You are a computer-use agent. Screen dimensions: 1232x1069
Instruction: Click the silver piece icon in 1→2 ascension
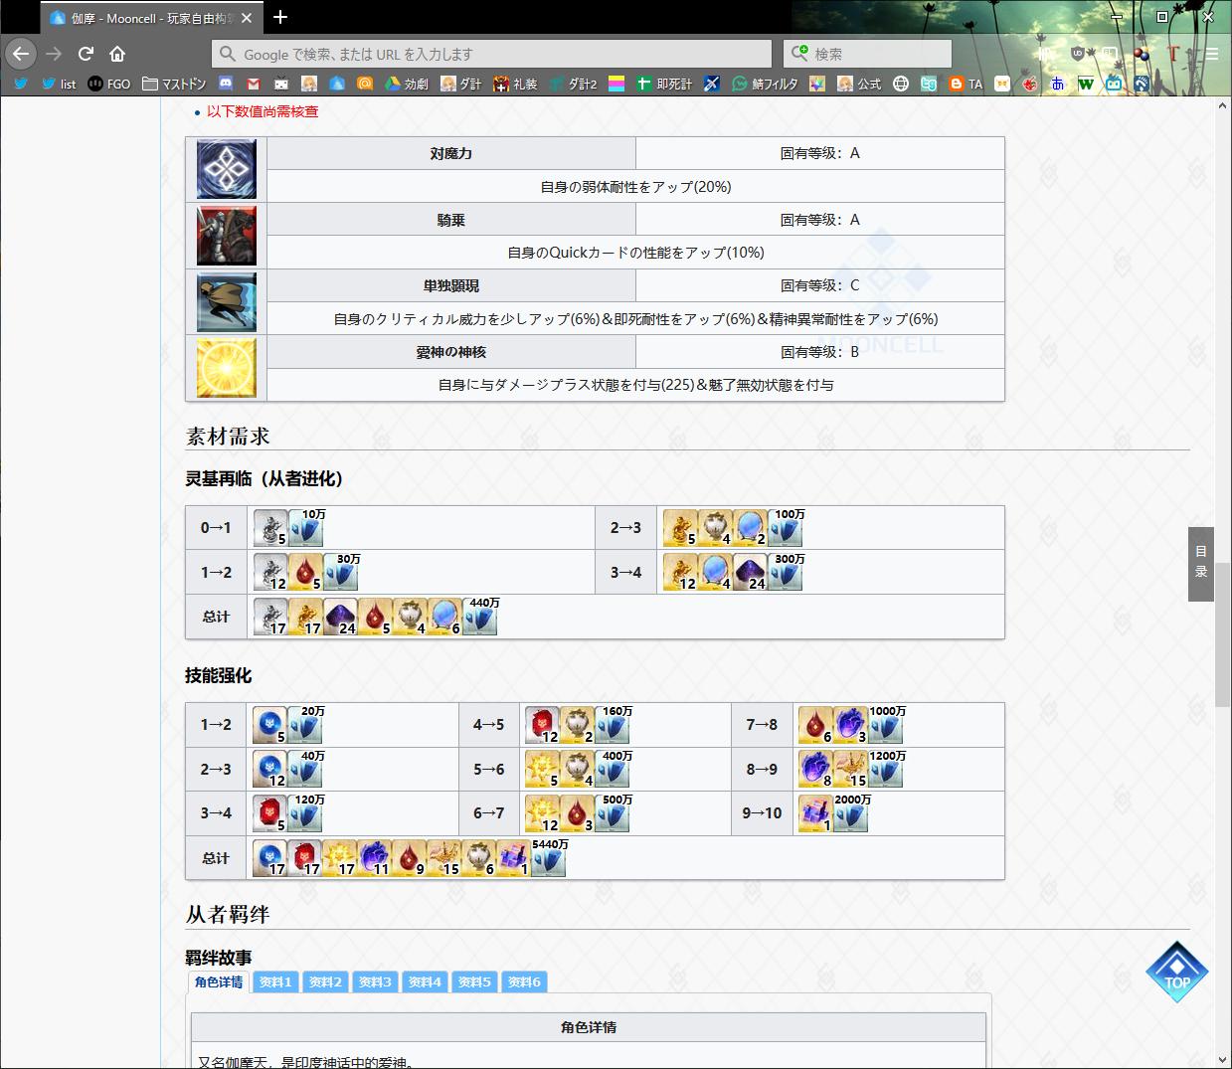coord(270,572)
